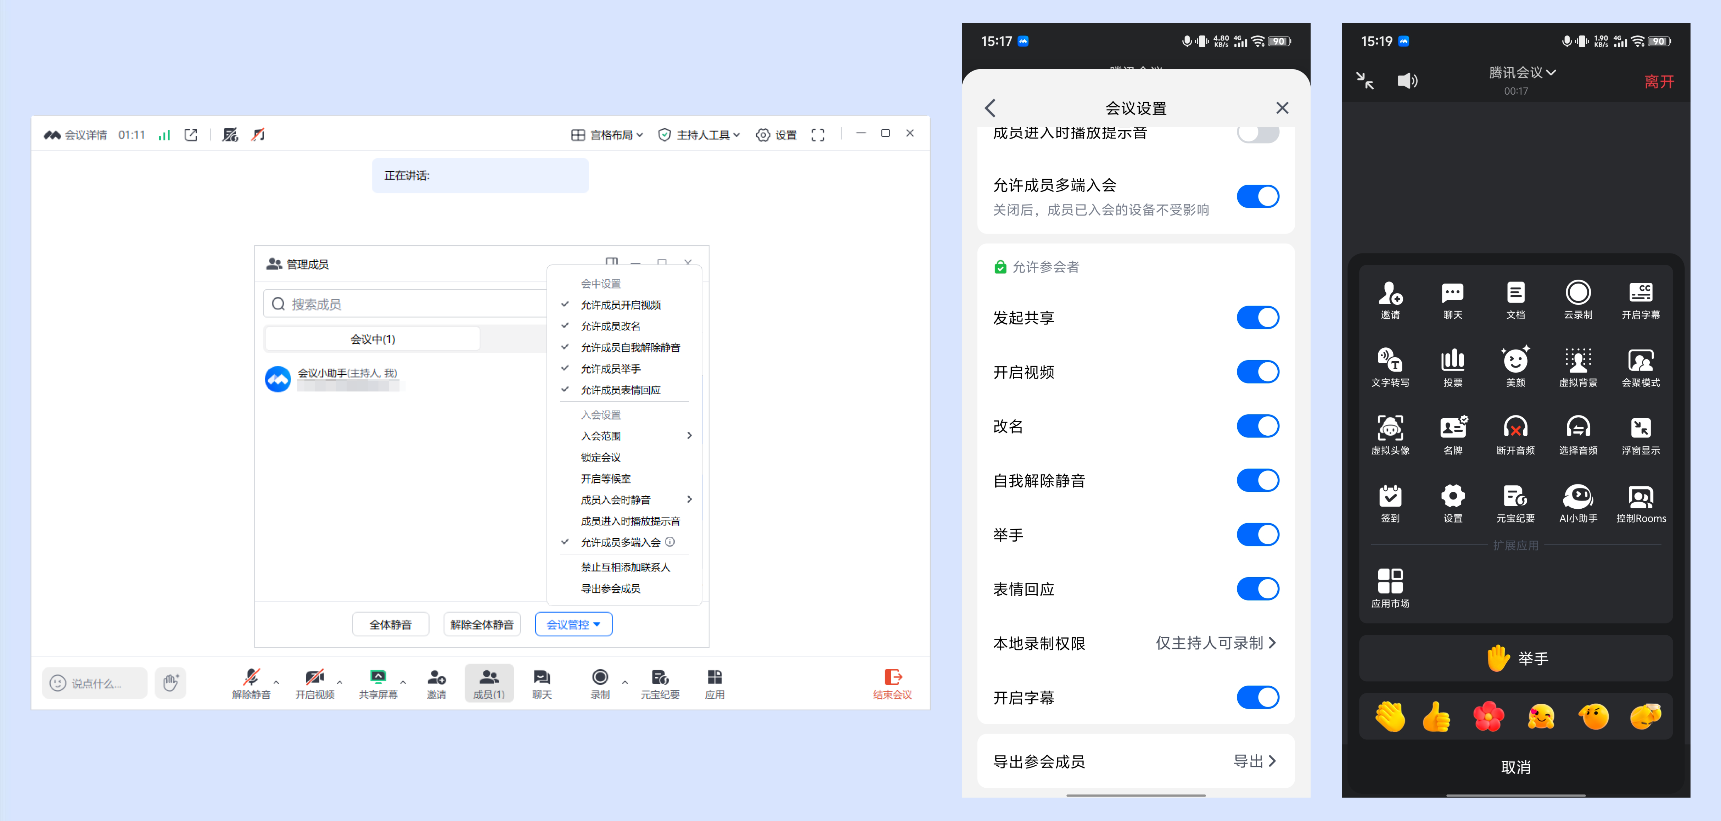Image resolution: width=1721 pixels, height=821 pixels.
Task: Open the Invite (邀请) icon in the desktop toolbar
Action: (x=436, y=677)
